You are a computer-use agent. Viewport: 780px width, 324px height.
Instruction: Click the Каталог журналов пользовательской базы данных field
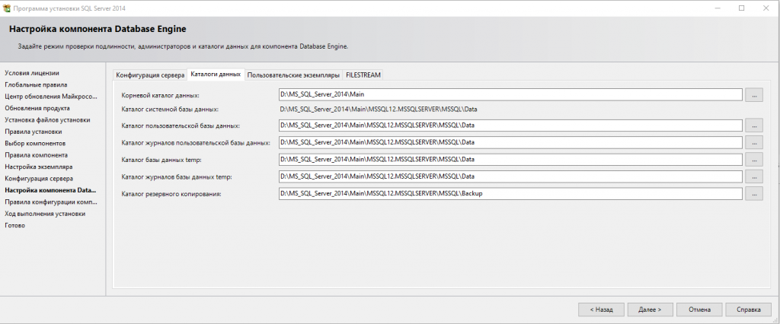[510, 142]
